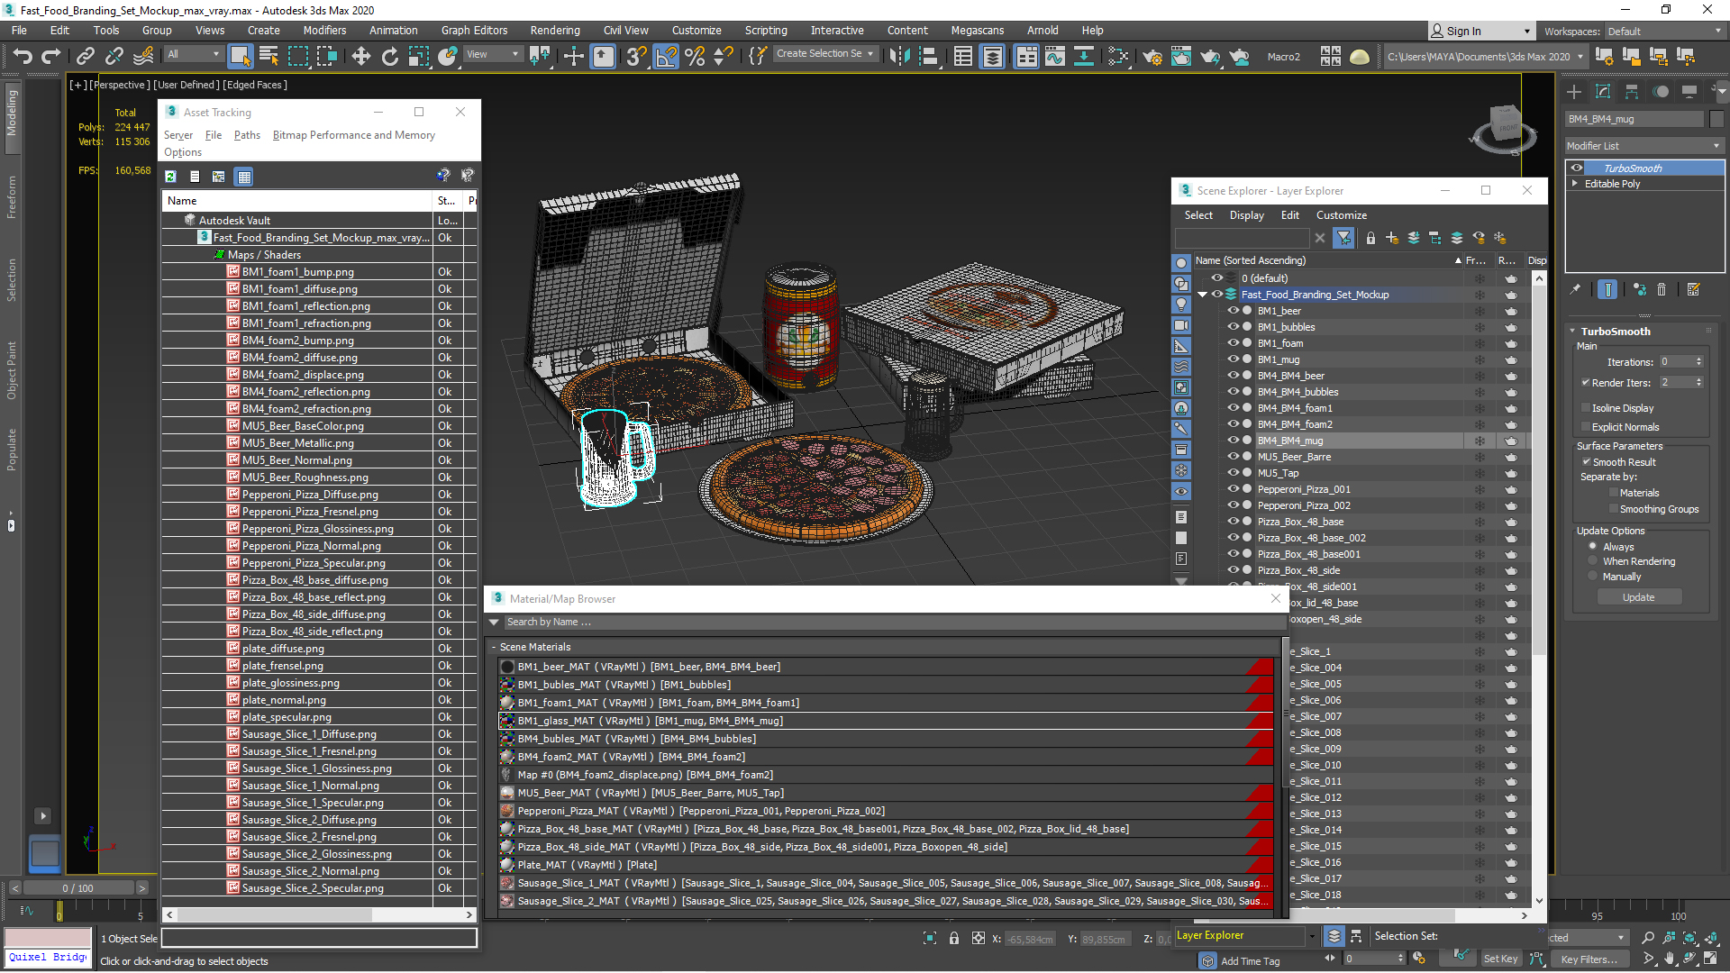Viewport: 1730px width, 973px height.
Task: Expand the Editable Poly stack entry
Action: click(x=1575, y=183)
